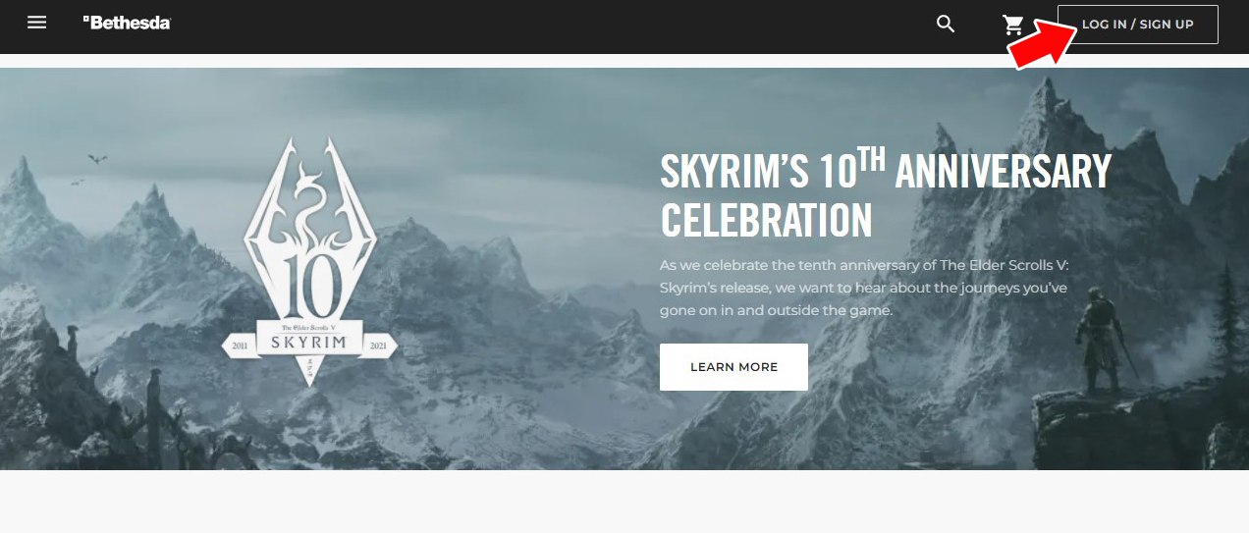Click The Elder Scrolls V text in the emblem
Screen dimensions: 1249x533
(x=309, y=326)
